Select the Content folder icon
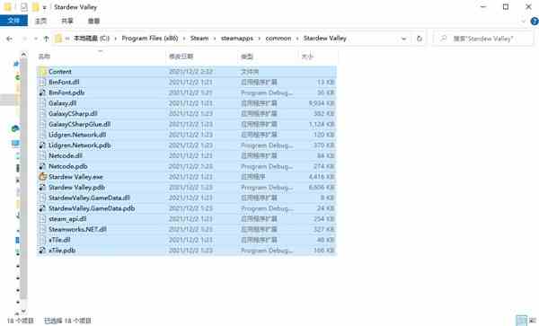 [x=42, y=72]
